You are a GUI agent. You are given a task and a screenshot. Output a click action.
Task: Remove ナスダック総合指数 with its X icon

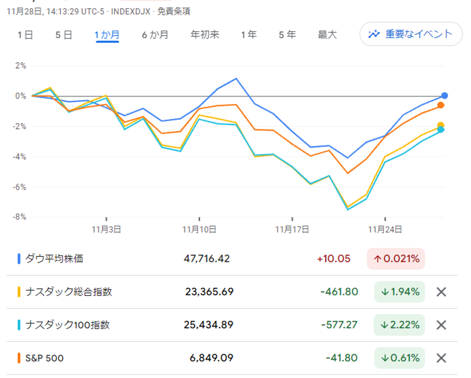441,292
